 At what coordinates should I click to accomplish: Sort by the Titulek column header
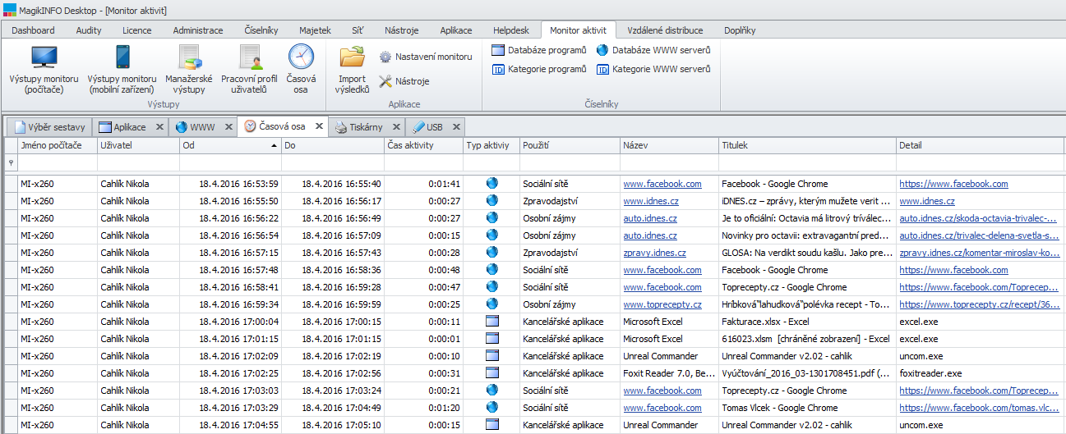807,145
